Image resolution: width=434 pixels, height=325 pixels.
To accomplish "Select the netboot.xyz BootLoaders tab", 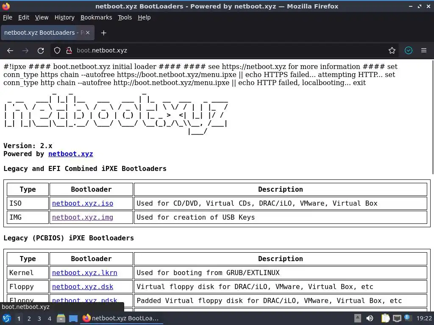I will click(47, 33).
